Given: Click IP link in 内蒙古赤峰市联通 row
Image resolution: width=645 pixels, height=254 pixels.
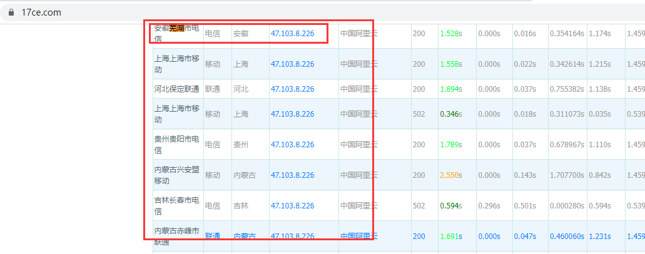Looking at the screenshot, I should click(292, 237).
